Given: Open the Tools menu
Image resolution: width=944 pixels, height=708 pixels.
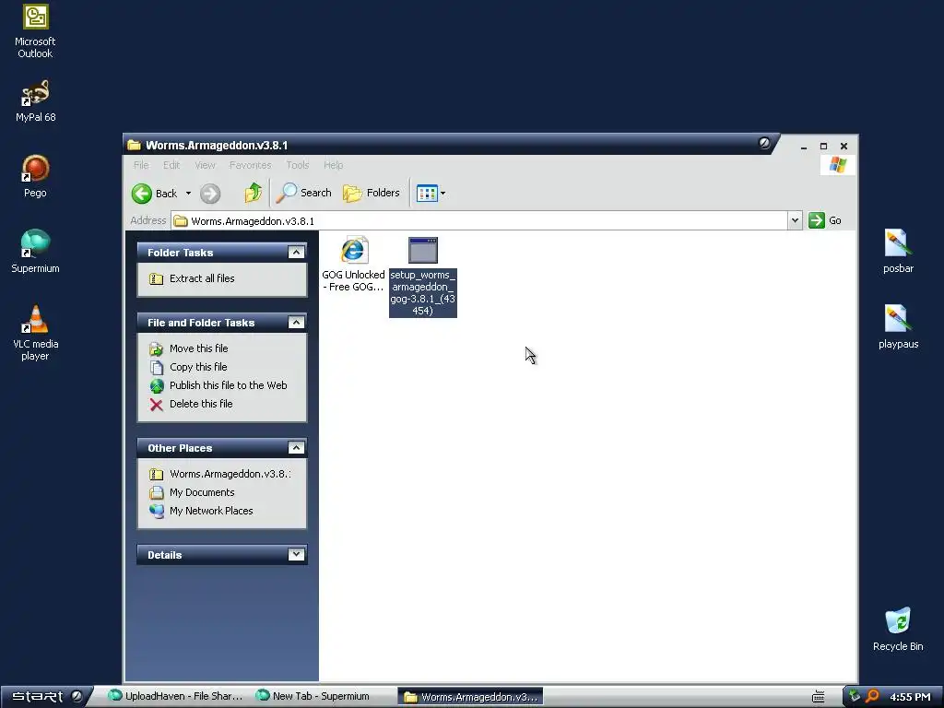Looking at the screenshot, I should [298, 165].
